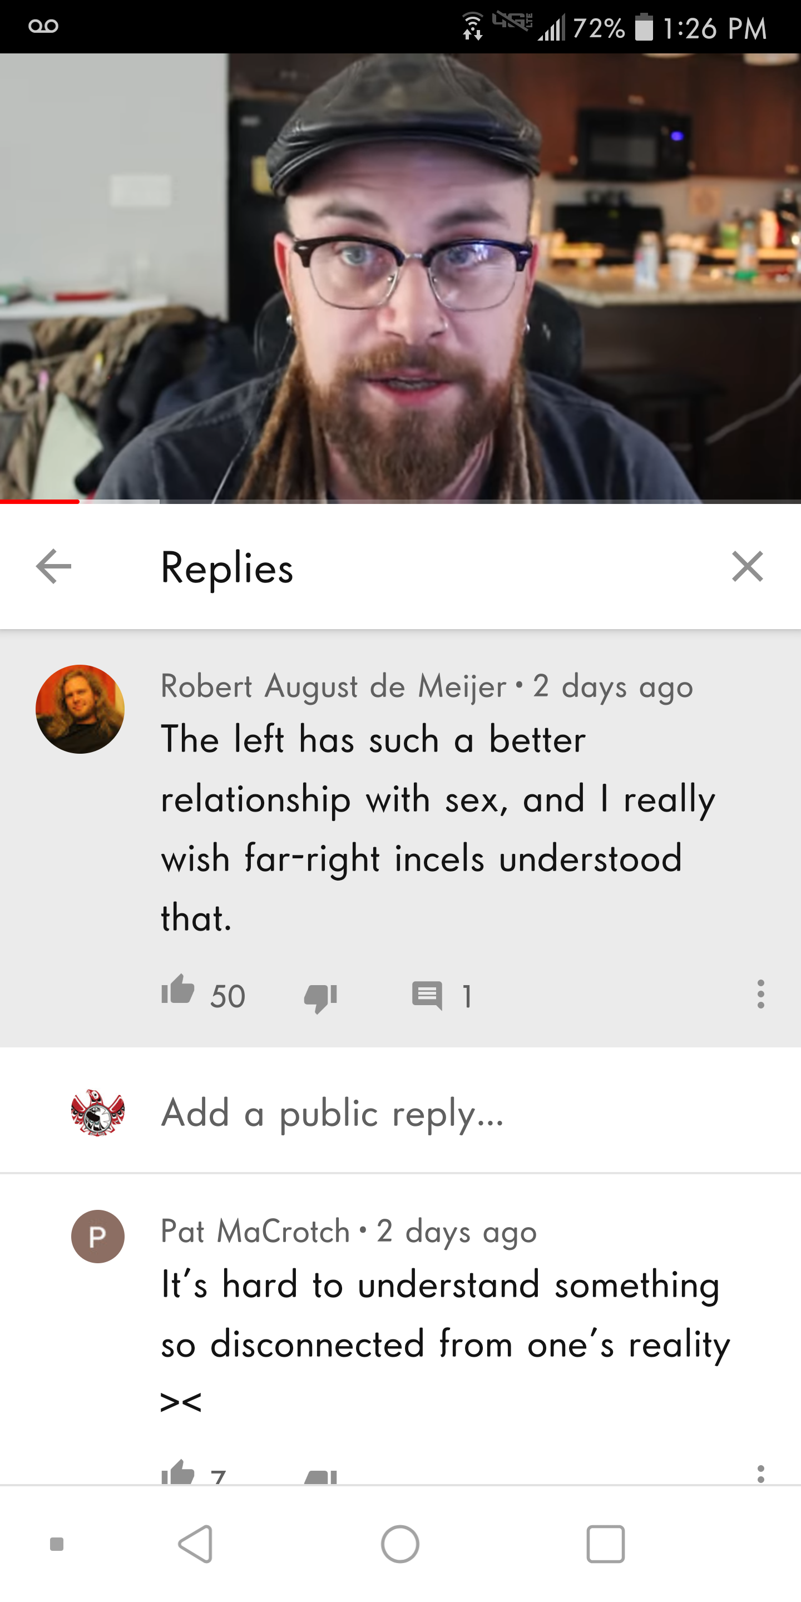Like Pat MaCrotch's reply
This screenshot has height=1602, width=801.
pyautogui.click(x=178, y=1472)
